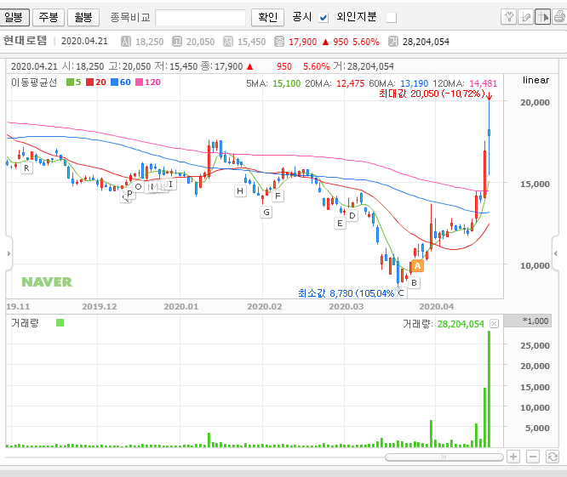Click 최소값 8,730 annotation

point(346,293)
